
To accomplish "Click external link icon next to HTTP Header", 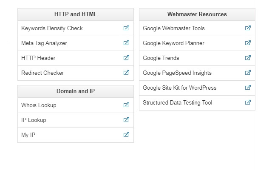I will (126, 58).
